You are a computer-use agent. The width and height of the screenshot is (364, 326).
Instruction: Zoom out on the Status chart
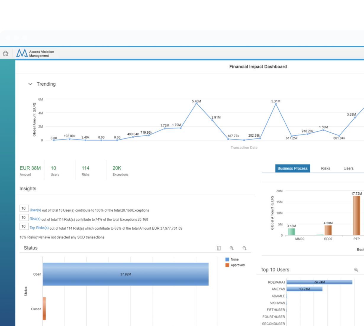tap(244, 248)
